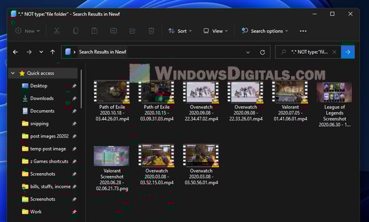
Task: Click the Share icon in toolbar
Action: pyautogui.click(x=132, y=31)
